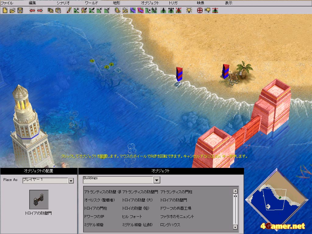Select the first list entry アトランティスの防壁

[x=102, y=192]
